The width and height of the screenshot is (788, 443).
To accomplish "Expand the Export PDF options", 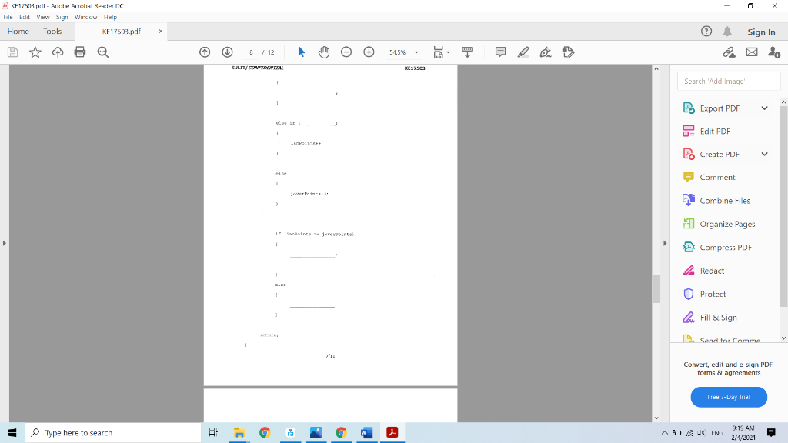I will [764, 108].
